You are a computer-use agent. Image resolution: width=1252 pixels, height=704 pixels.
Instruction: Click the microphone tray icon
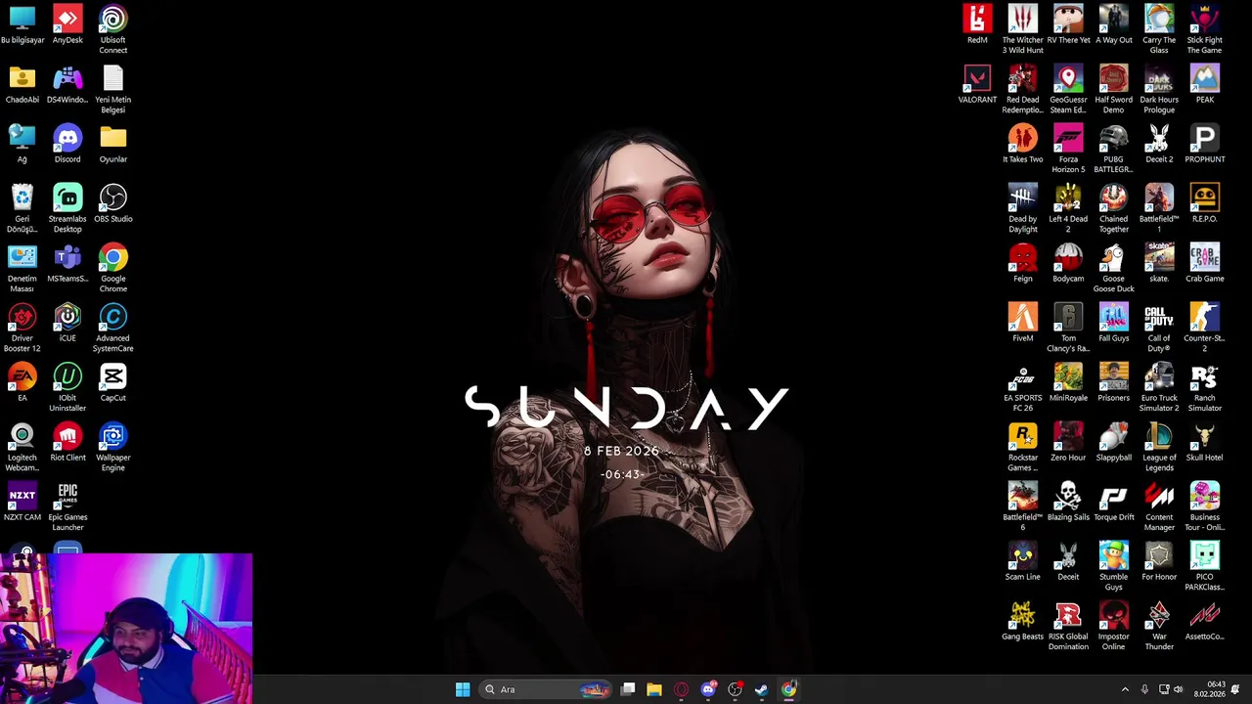(x=1143, y=689)
